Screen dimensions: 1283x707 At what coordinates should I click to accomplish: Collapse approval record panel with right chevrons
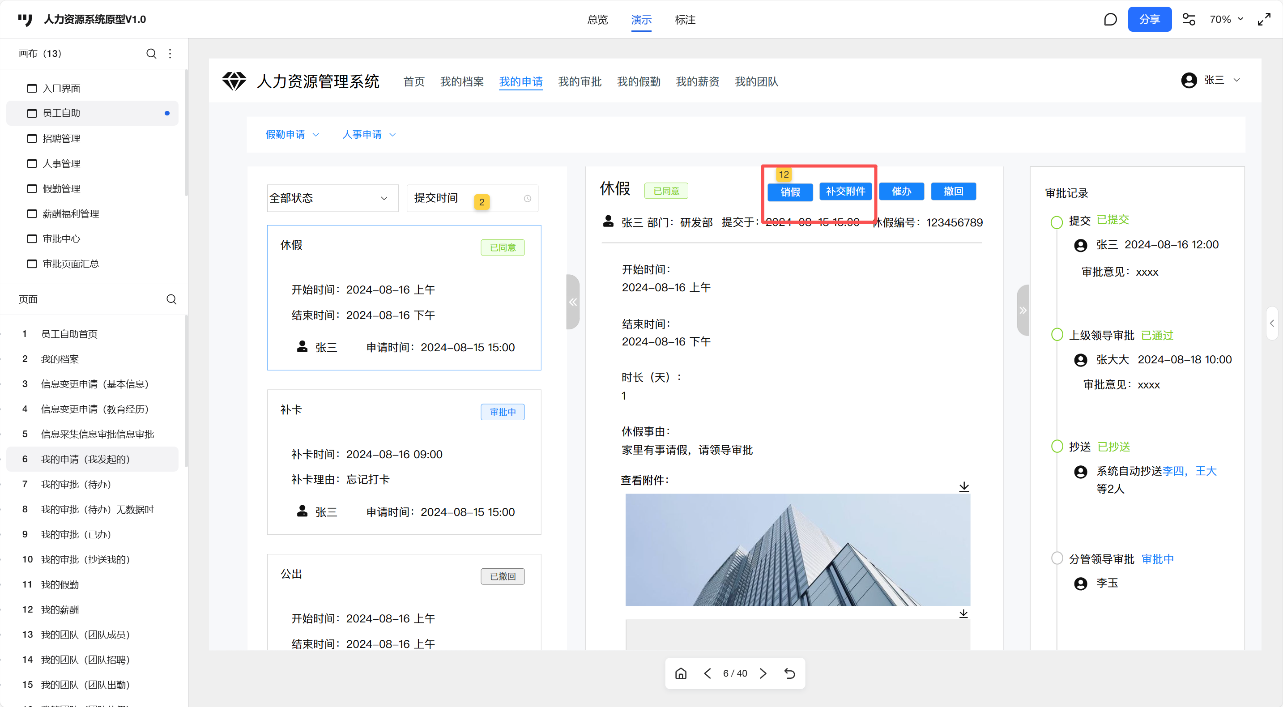pos(1023,310)
